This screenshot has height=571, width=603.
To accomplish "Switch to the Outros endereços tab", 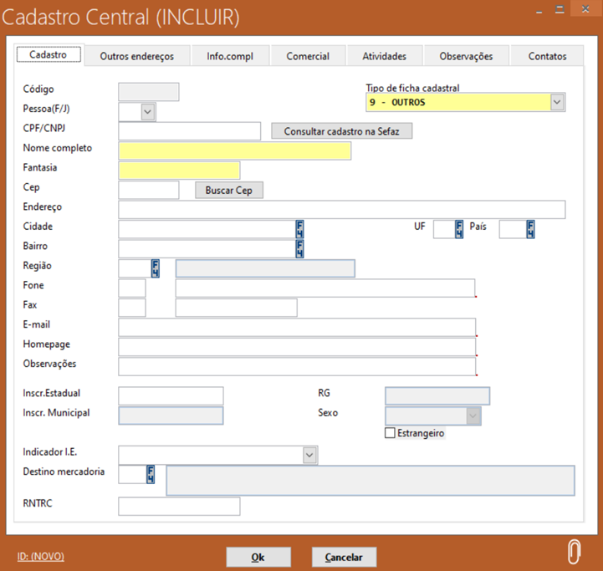I will pos(137,56).
